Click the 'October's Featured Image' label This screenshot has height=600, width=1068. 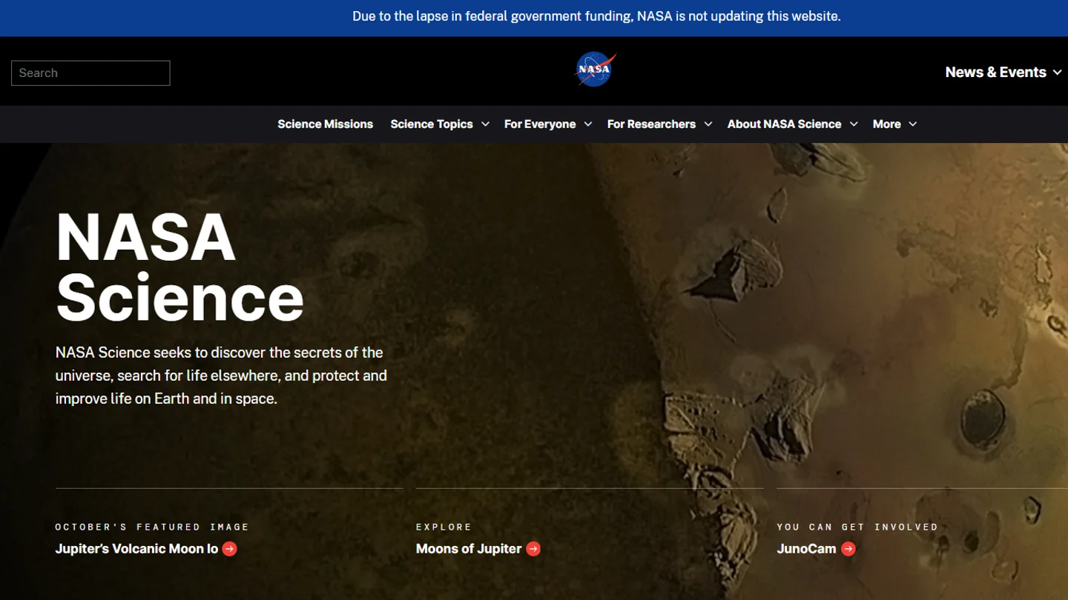[152, 527]
